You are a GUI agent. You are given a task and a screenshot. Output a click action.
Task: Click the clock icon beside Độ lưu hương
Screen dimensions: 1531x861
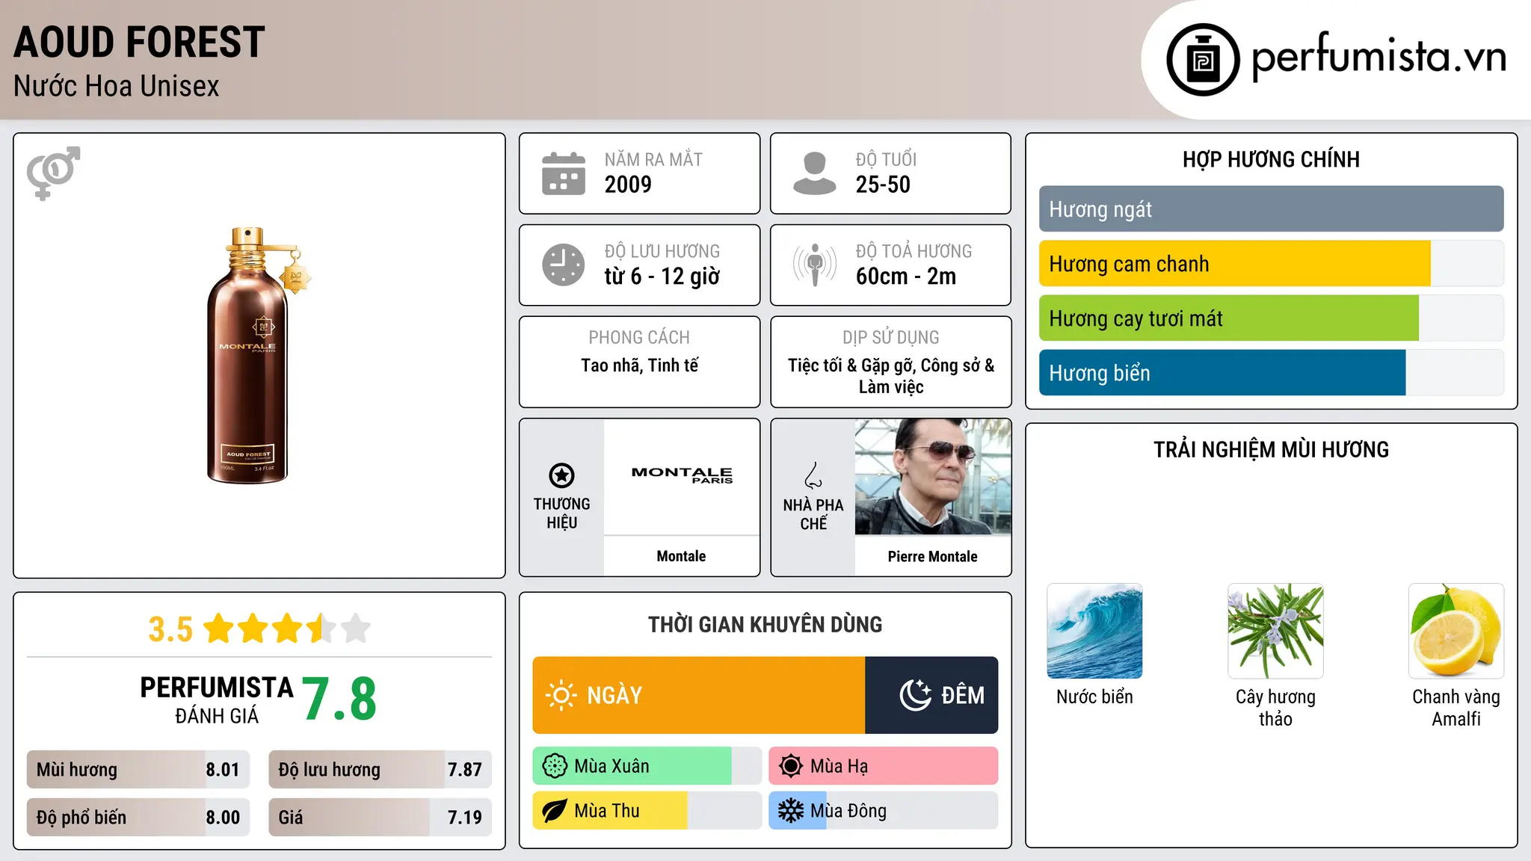coord(564,265)
